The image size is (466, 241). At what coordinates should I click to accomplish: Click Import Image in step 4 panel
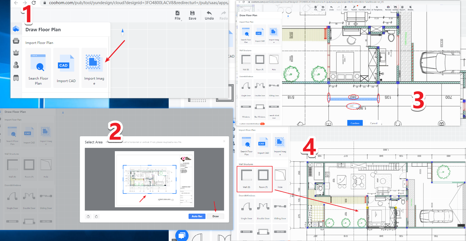click(280, 145)
